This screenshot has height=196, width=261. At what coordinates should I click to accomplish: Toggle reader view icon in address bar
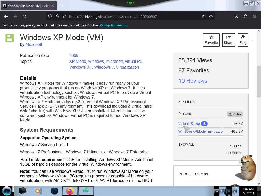click(203, 16)
